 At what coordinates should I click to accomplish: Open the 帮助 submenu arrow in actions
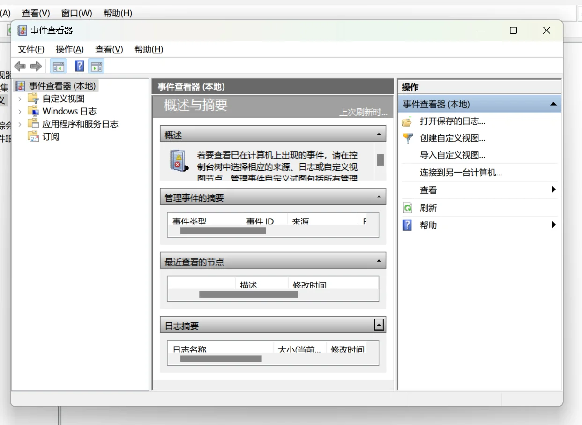(554, 225)
